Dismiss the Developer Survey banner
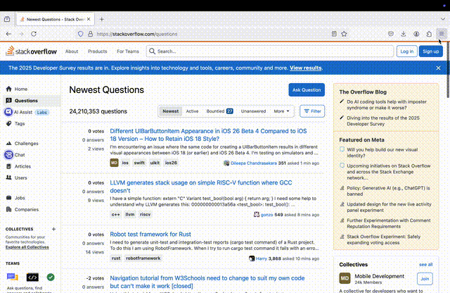450x293 pixels. click(438, 68)
